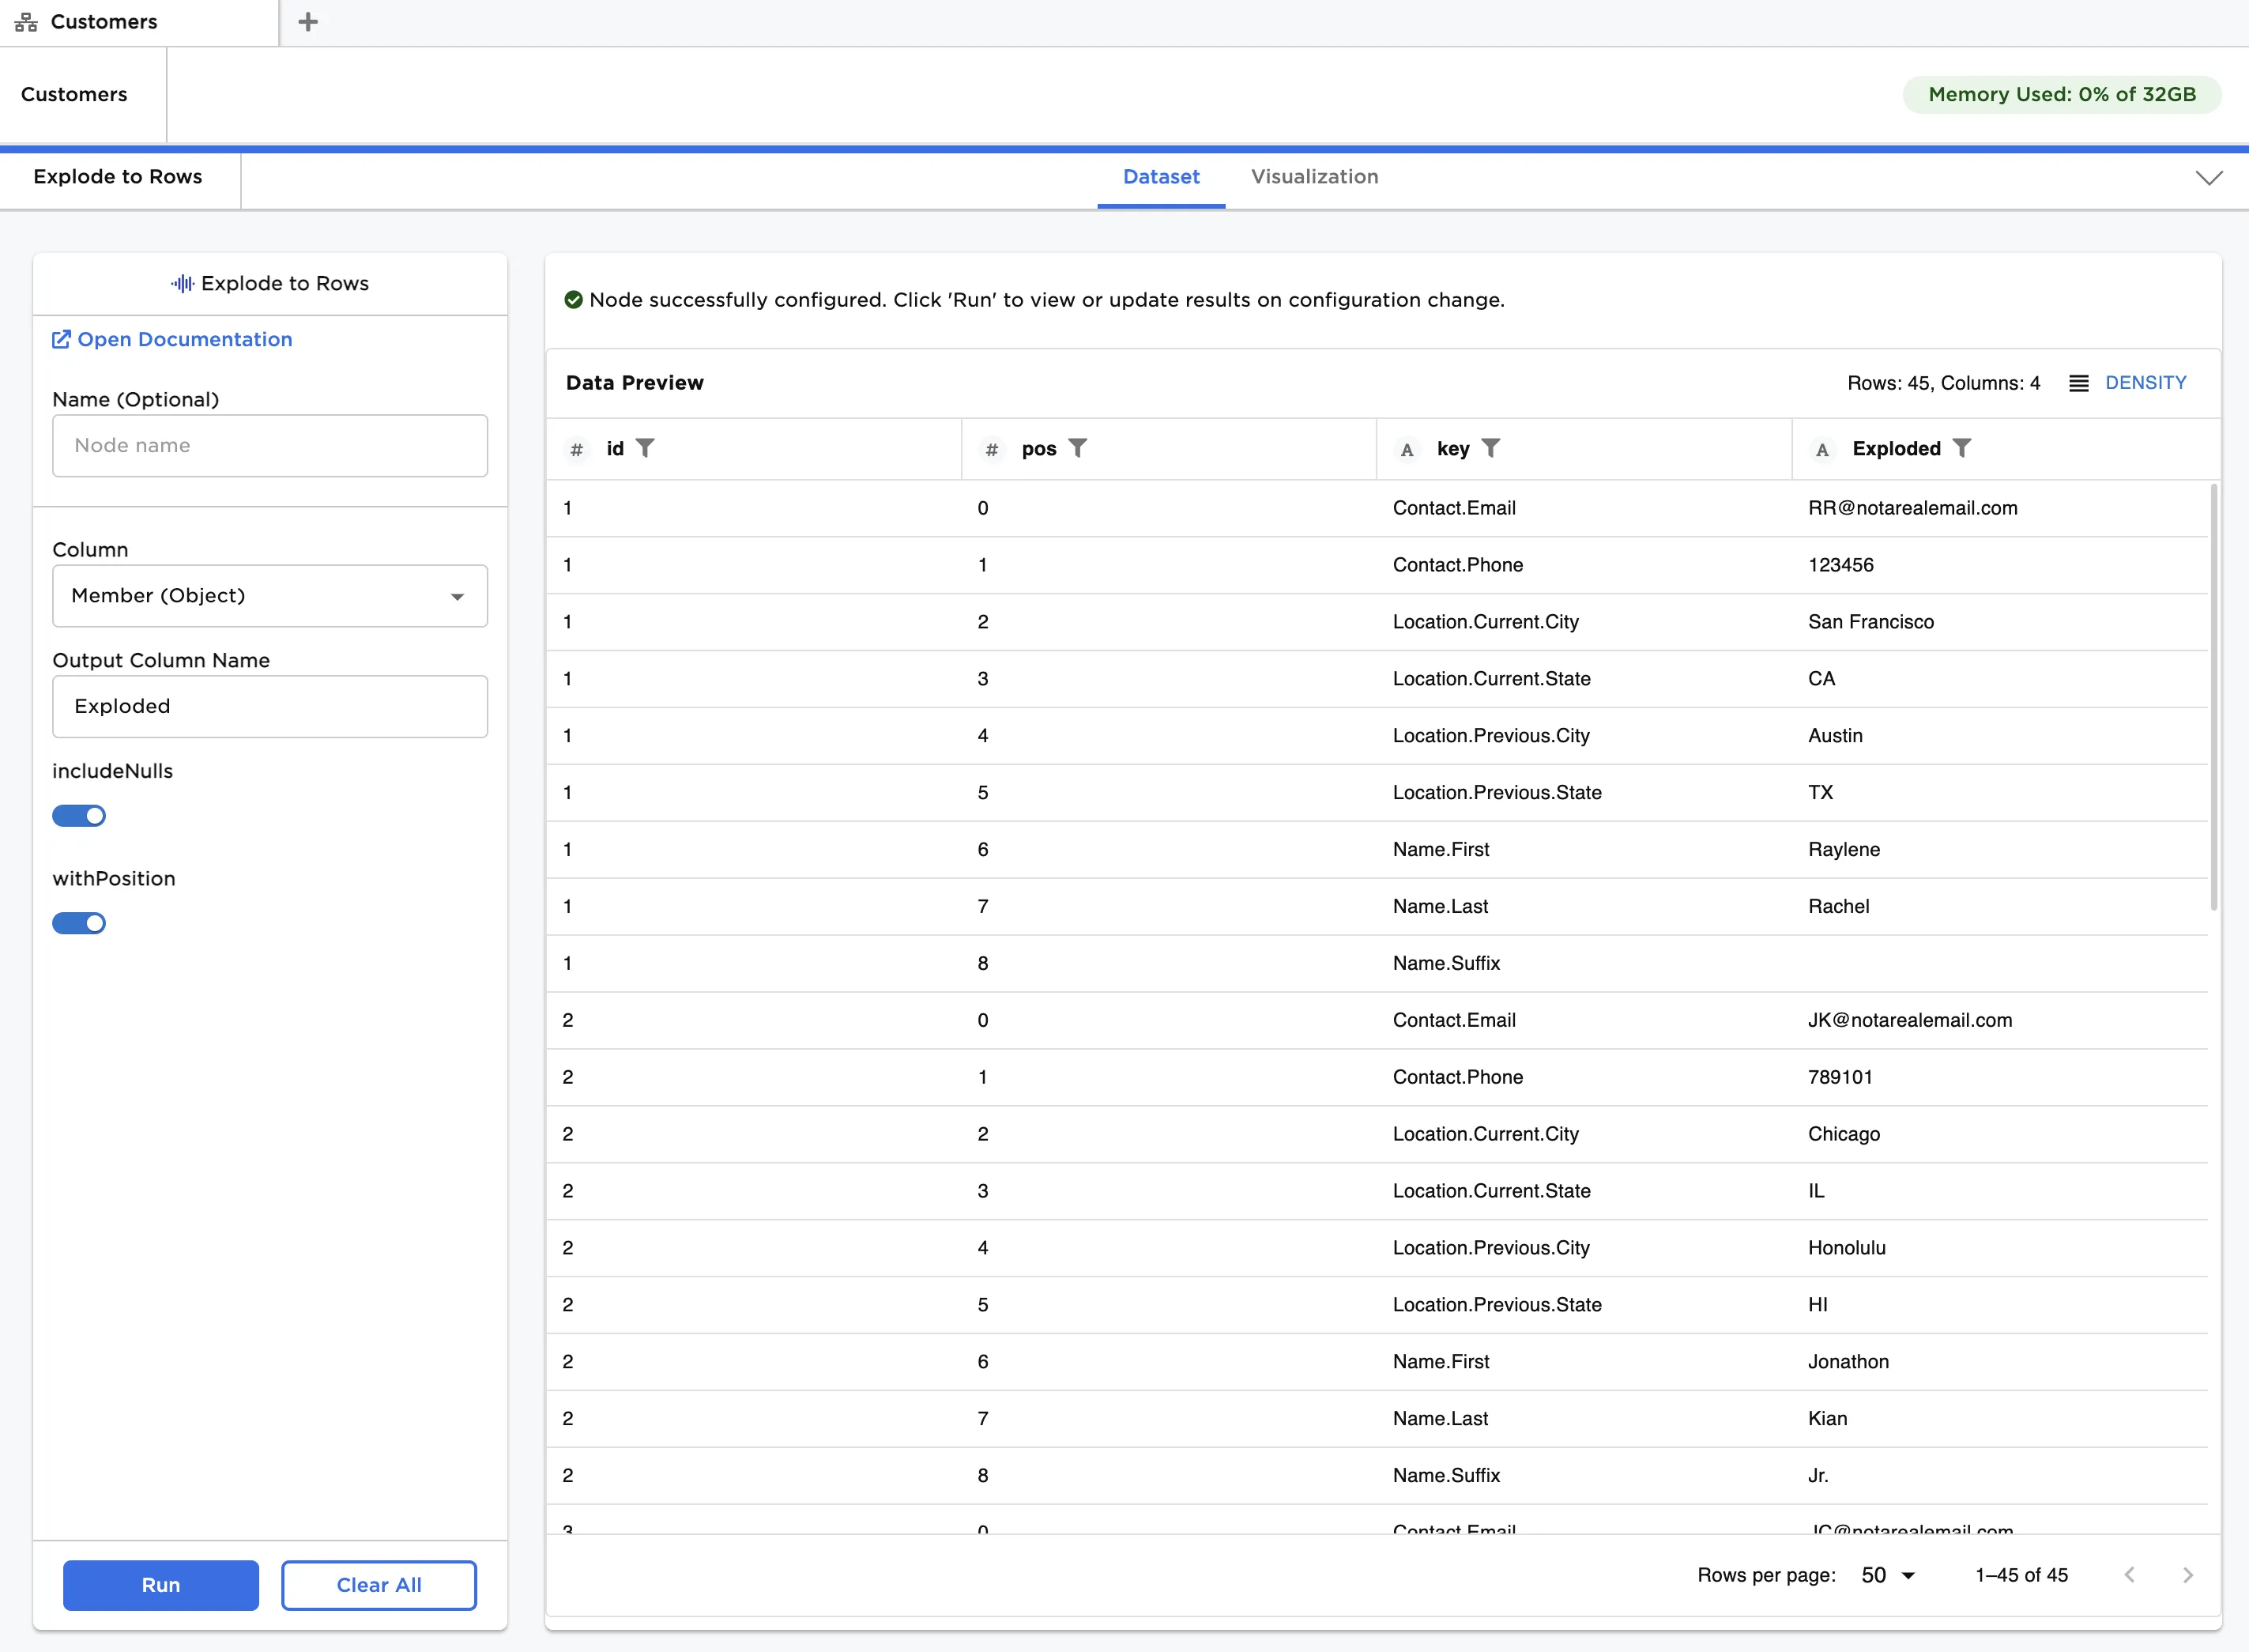Screen dimensions: 2249x1652
Task: Open the Column Member (Object) dropdown
Action: pos(270,596)
